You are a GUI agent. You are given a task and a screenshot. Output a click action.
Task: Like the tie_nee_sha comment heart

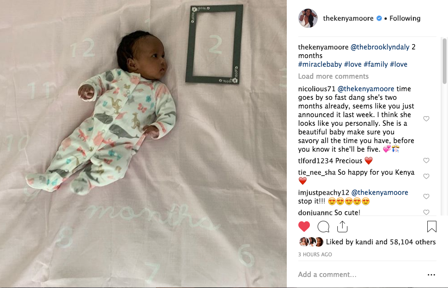[426, 176]
